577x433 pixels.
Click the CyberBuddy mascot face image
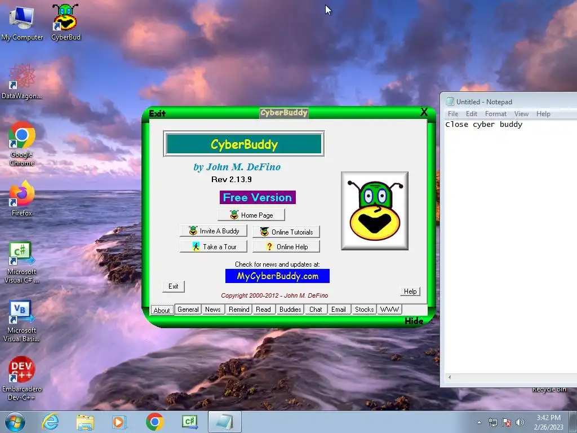click(x=375, y=211)
